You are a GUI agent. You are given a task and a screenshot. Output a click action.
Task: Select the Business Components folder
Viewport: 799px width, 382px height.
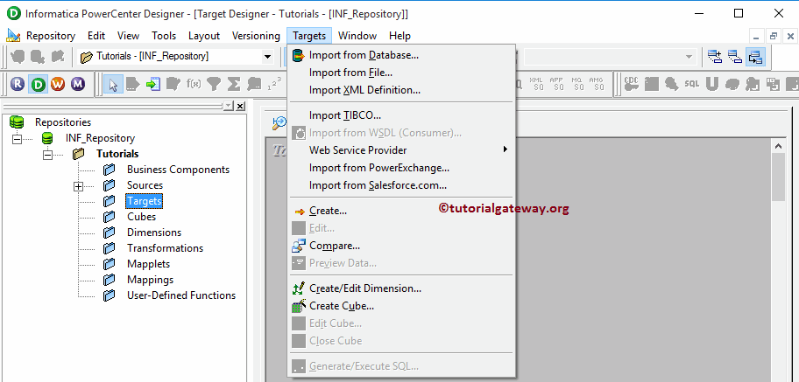point(178,170)
